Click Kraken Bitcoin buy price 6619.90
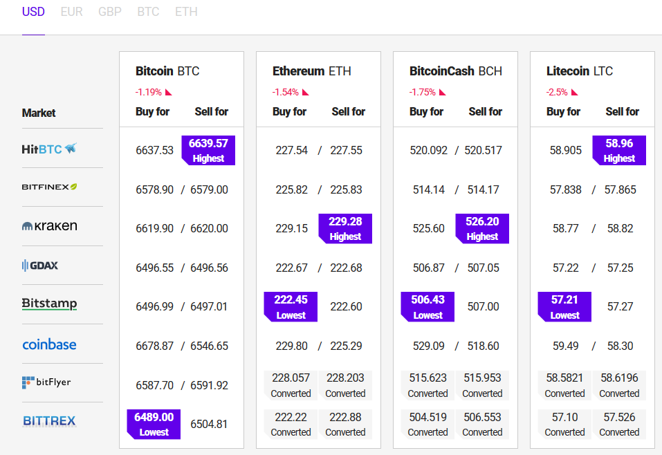This screenshot has height=455, width=662. [154, 228]
